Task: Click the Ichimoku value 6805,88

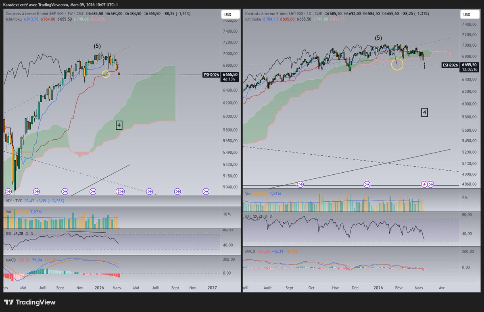Action: (x=287, y=19)
